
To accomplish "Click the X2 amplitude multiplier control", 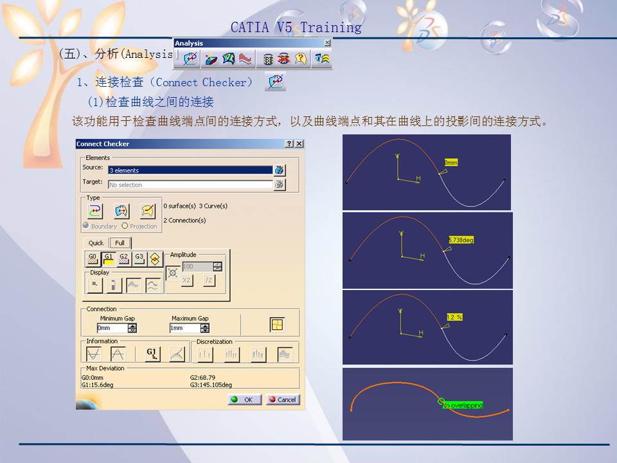I will pos(187,280).
